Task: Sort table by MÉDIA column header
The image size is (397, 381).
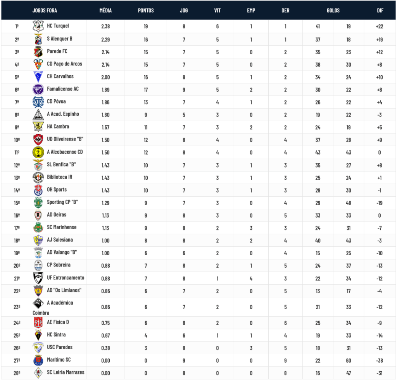Action: coord(105,10)
